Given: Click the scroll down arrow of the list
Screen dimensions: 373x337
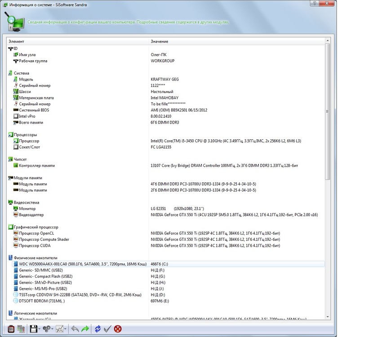Looking at the screenshot, I should tap(328, 317).
